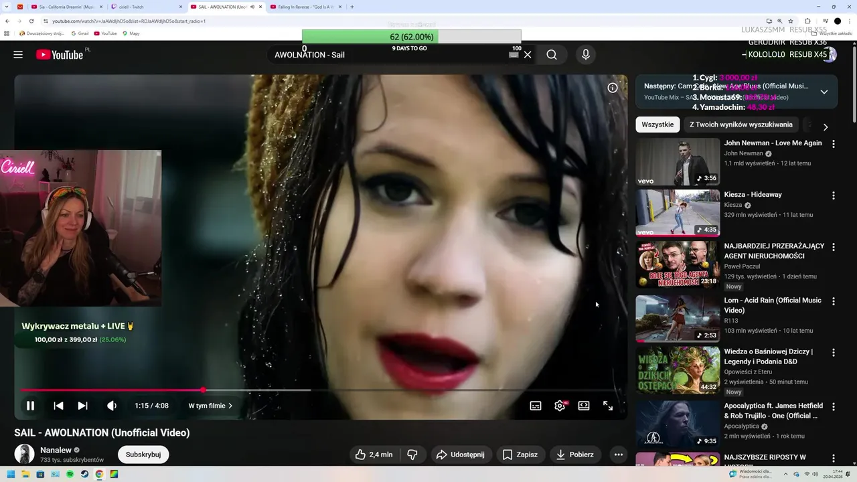This screenshot has width=857, height=482.
Task: Open a new browser tab
Action: coord(352,7)
